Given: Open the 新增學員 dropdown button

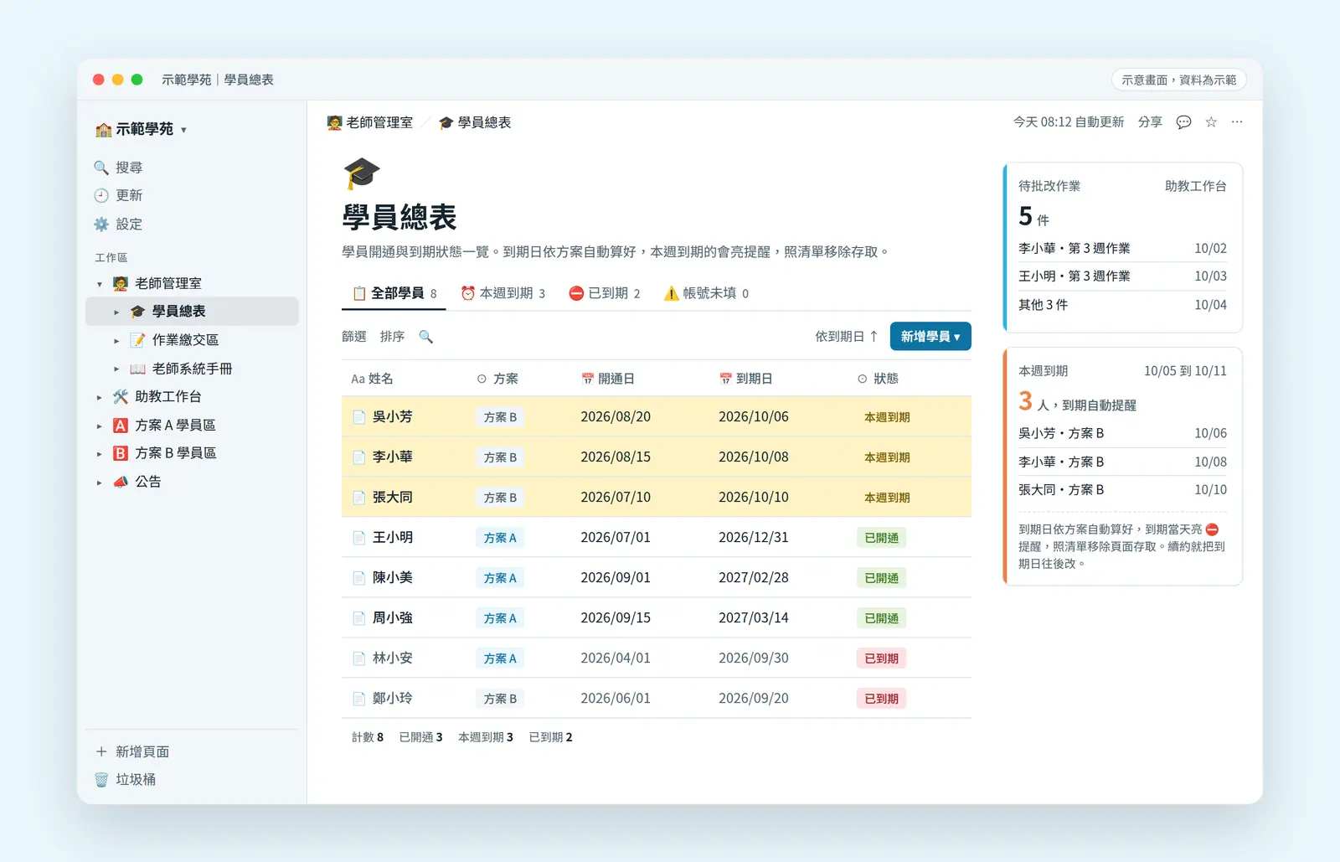Looking at the screenshot, I should click(930, 337).
